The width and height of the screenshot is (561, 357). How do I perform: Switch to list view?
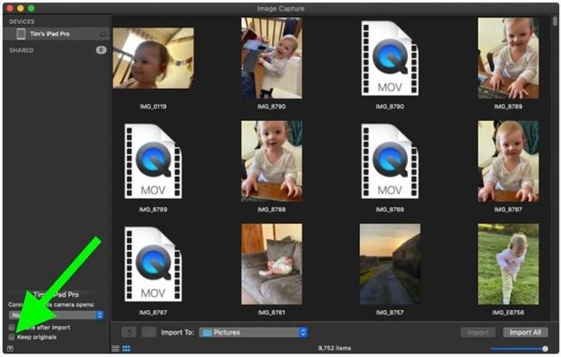[x=116, y=348]
